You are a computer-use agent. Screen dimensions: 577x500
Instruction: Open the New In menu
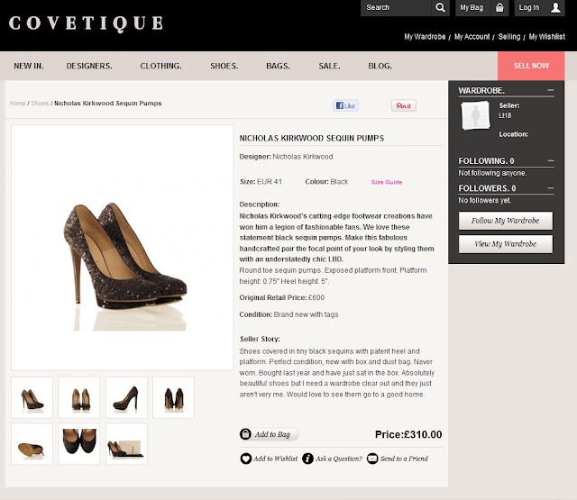point(29,66)
